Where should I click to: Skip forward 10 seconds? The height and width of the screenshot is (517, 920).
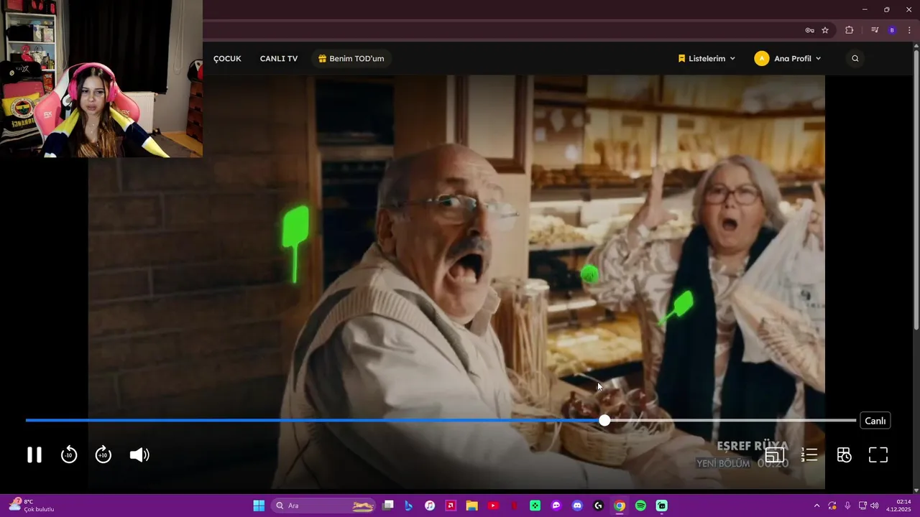(x=103, y=455)
